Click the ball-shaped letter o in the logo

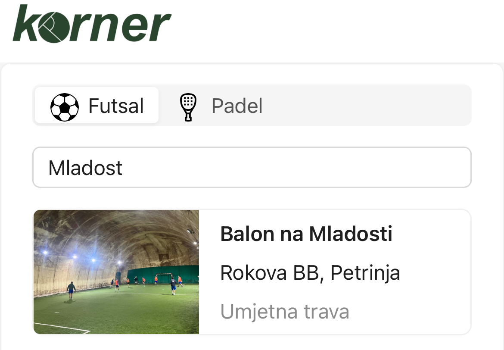(53, 27)
